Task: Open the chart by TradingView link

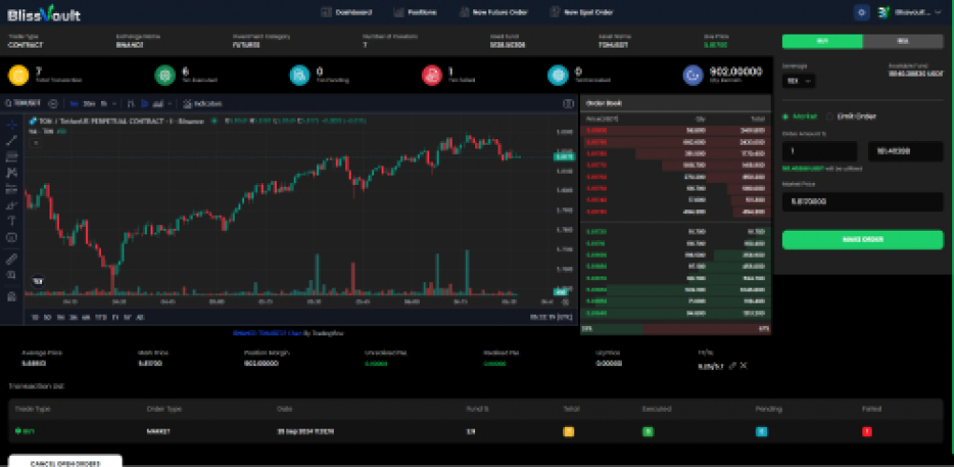Action: click(268, 333)
